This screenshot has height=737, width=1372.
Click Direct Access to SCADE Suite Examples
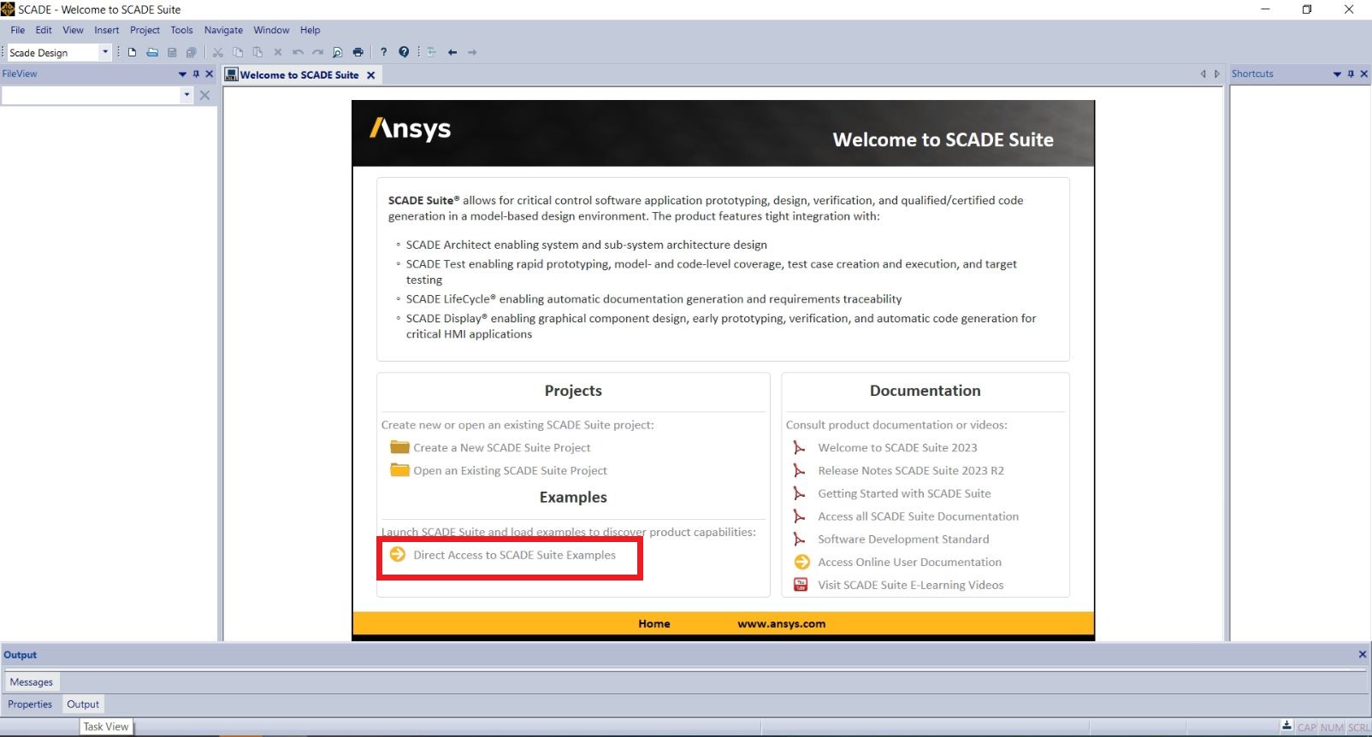(514, 555)
